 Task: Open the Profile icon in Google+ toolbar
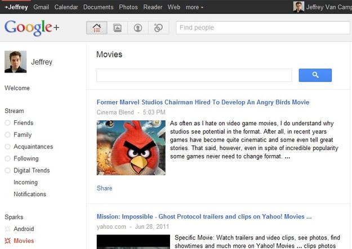click(138, 28)
